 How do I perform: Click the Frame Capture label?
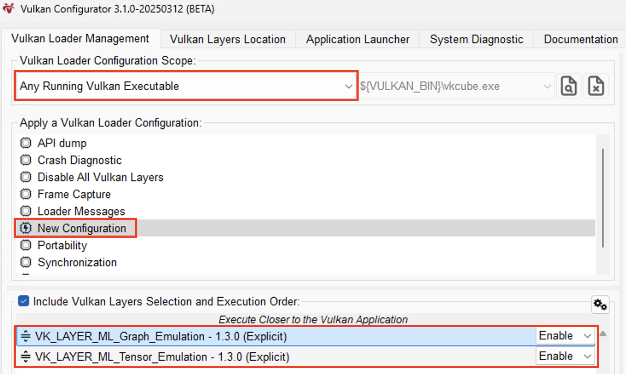click(74, 194)
